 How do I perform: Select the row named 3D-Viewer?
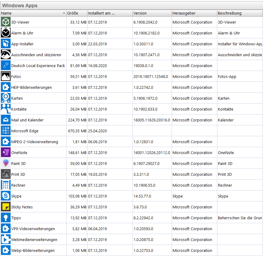[x=131, y=22]
